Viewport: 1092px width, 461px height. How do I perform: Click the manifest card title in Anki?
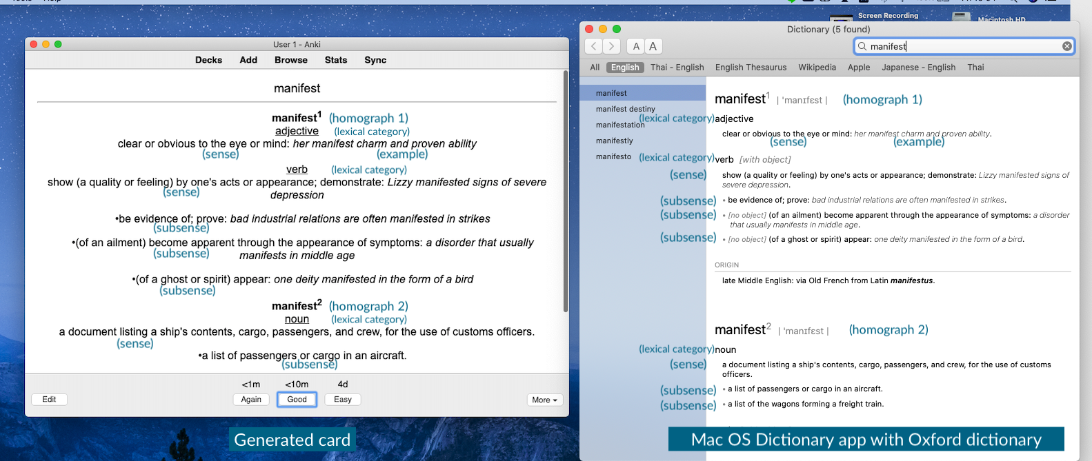click(297, 88)
